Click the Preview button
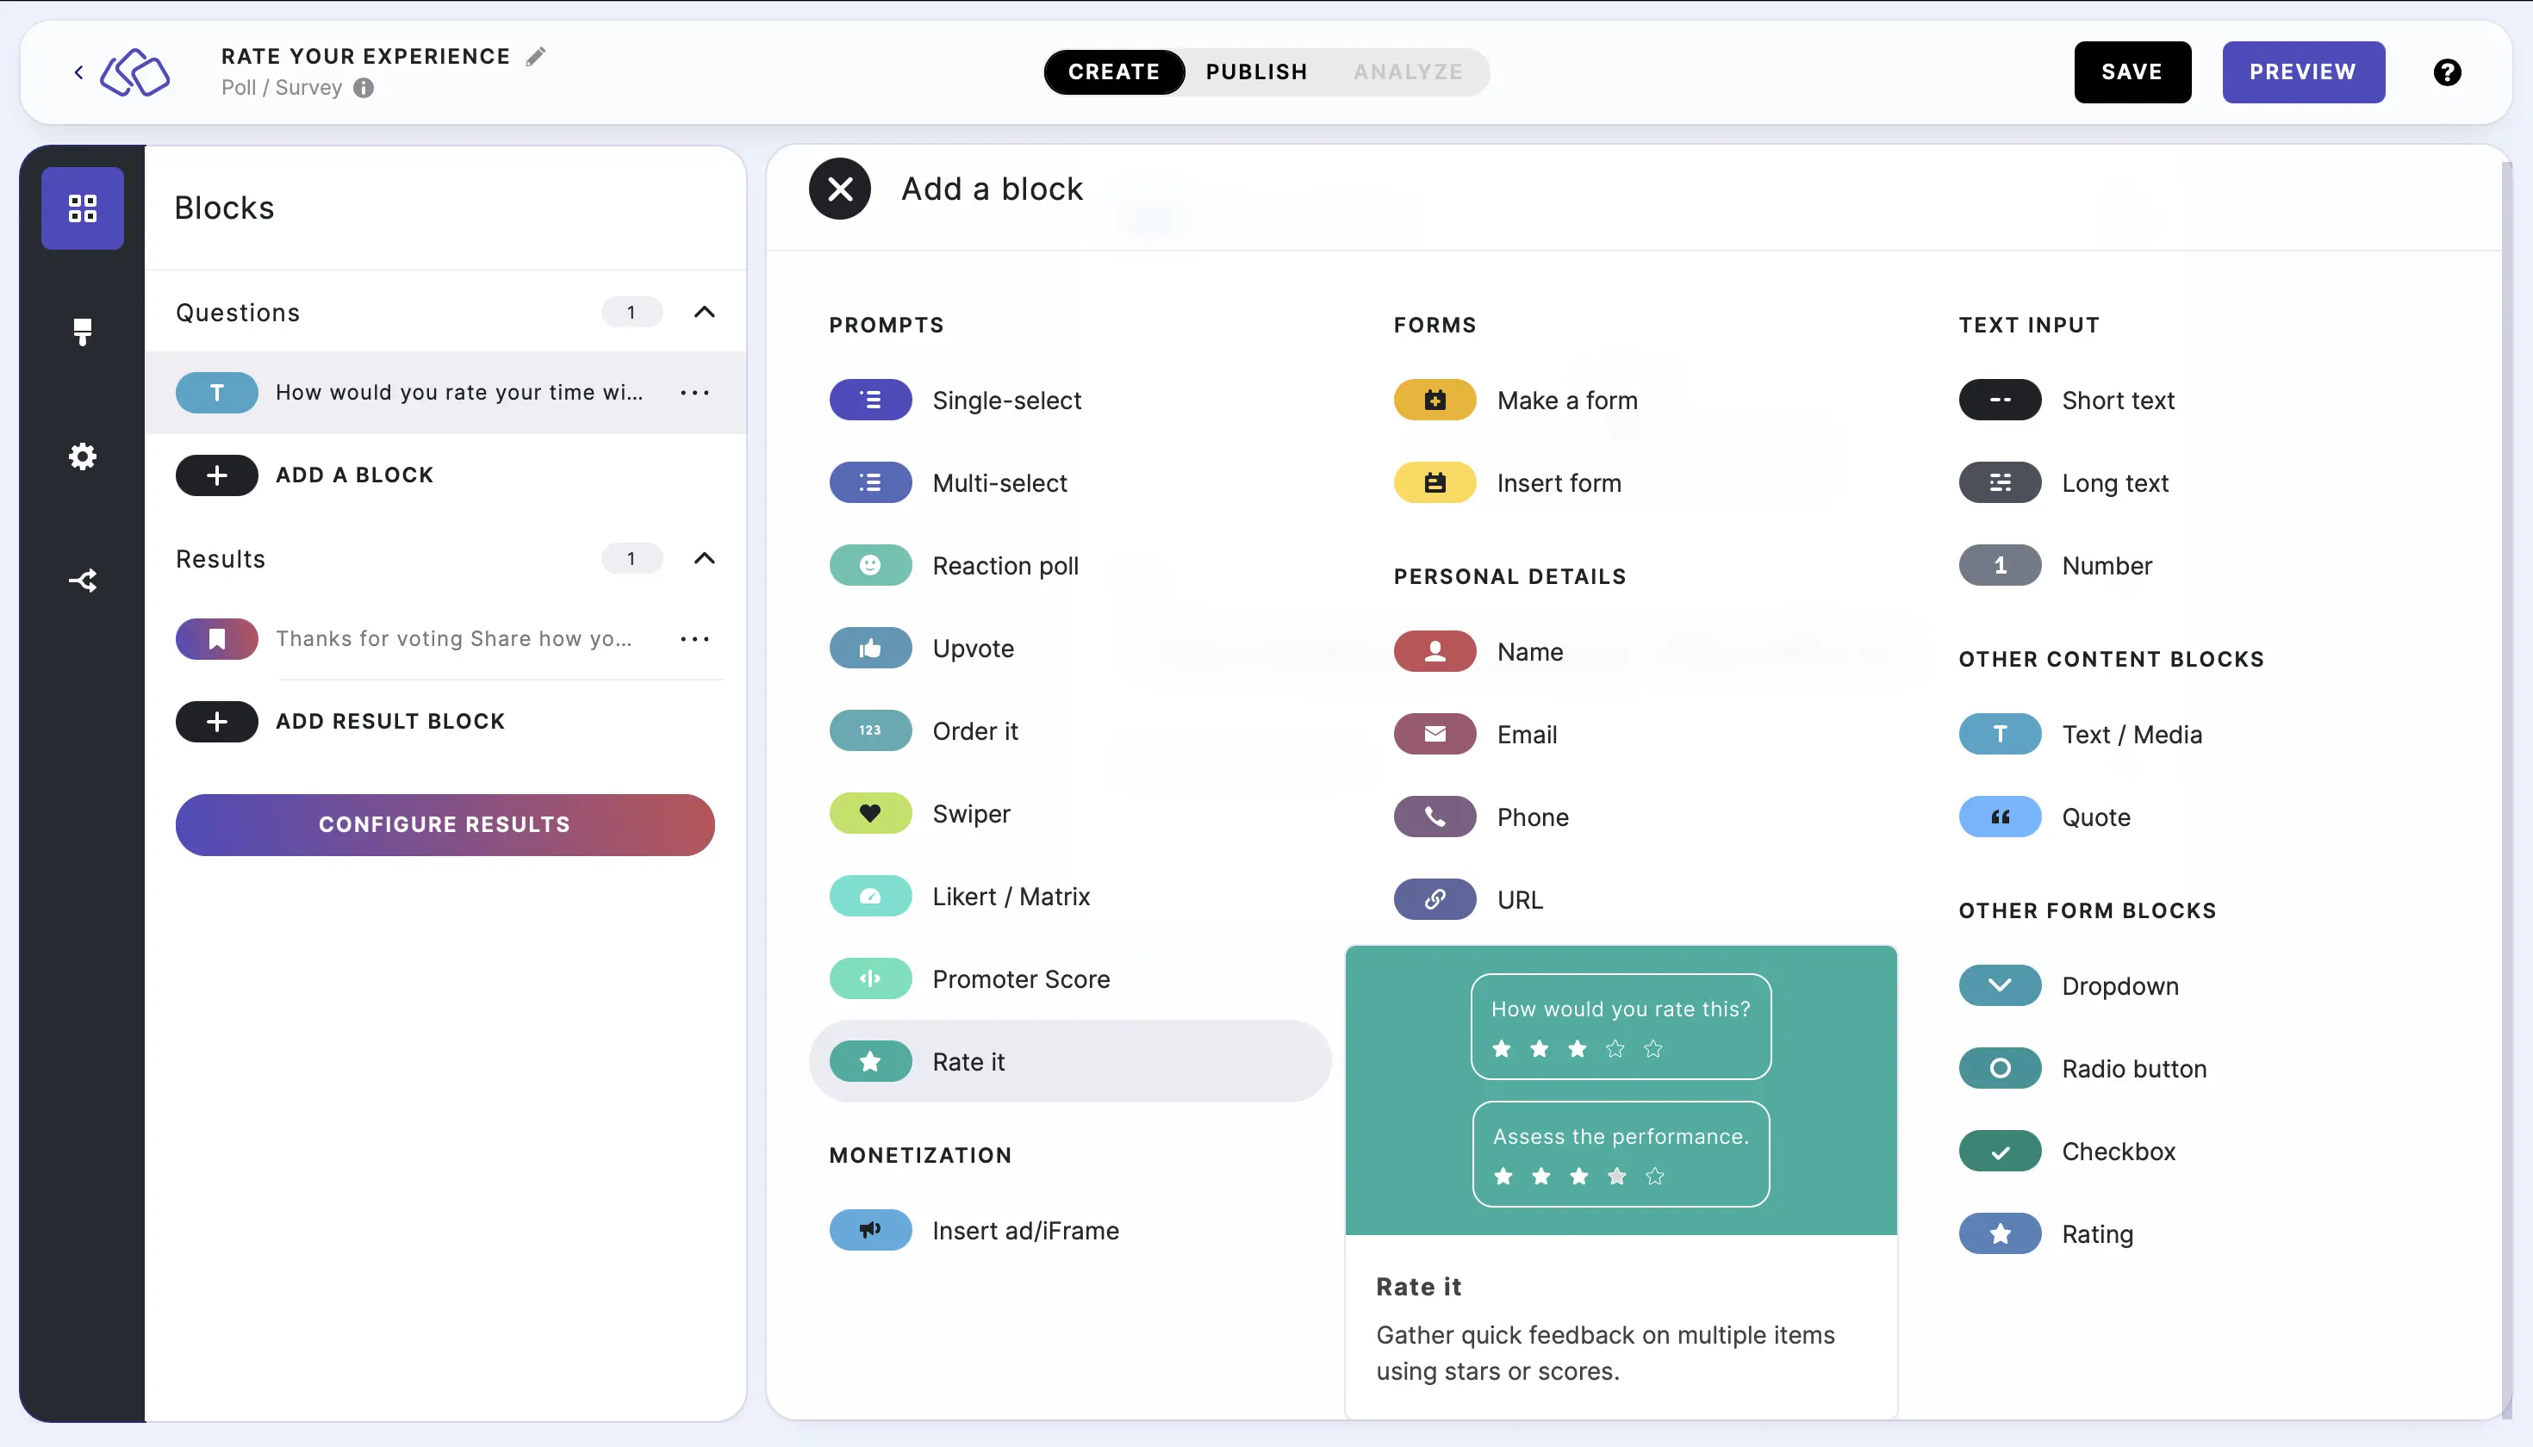 point(2303,71)
